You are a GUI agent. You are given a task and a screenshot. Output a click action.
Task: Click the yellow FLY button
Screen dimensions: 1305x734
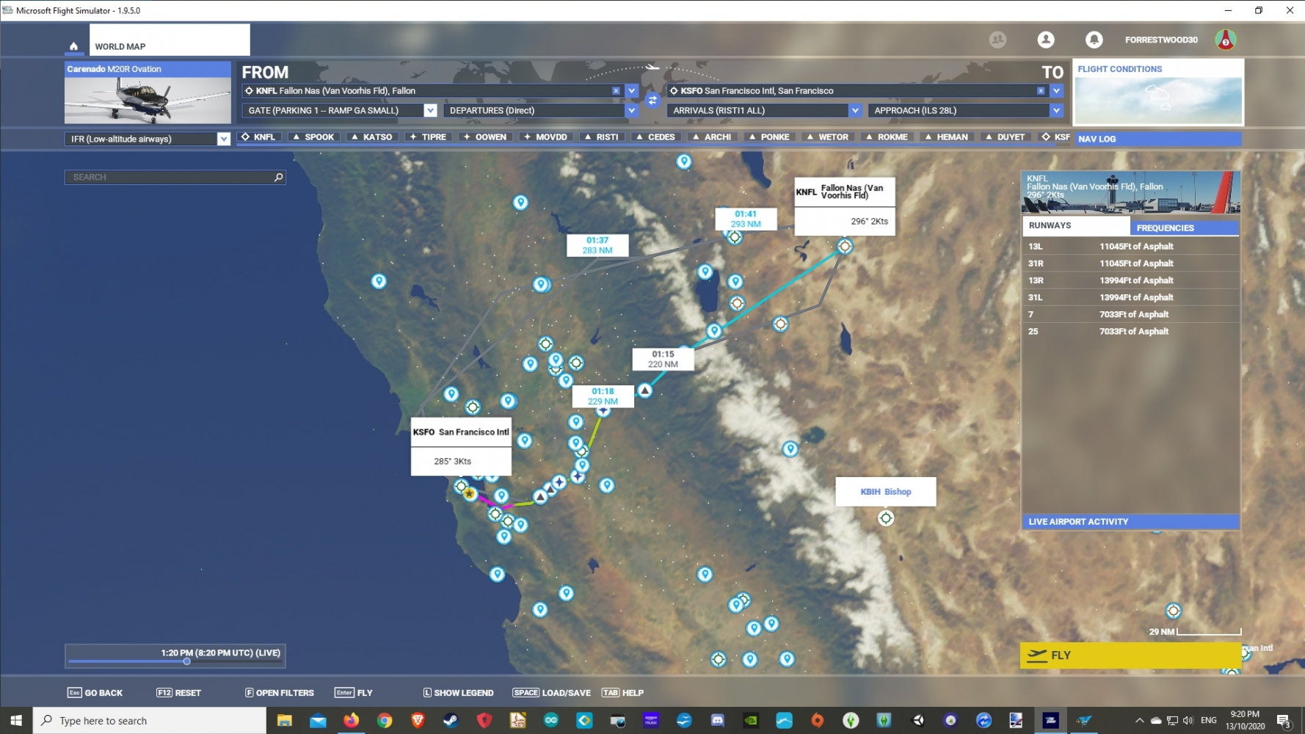tap(1130, 655)
